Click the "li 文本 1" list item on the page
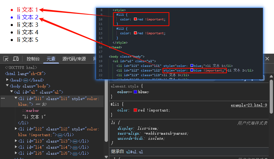The height and width of the screenshot is (159, 274). [28, 10]
